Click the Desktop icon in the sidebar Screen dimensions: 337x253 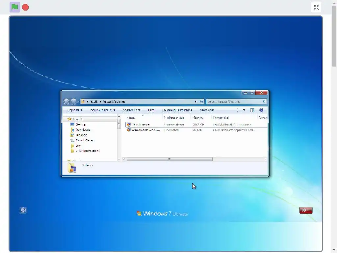(72, 124)
